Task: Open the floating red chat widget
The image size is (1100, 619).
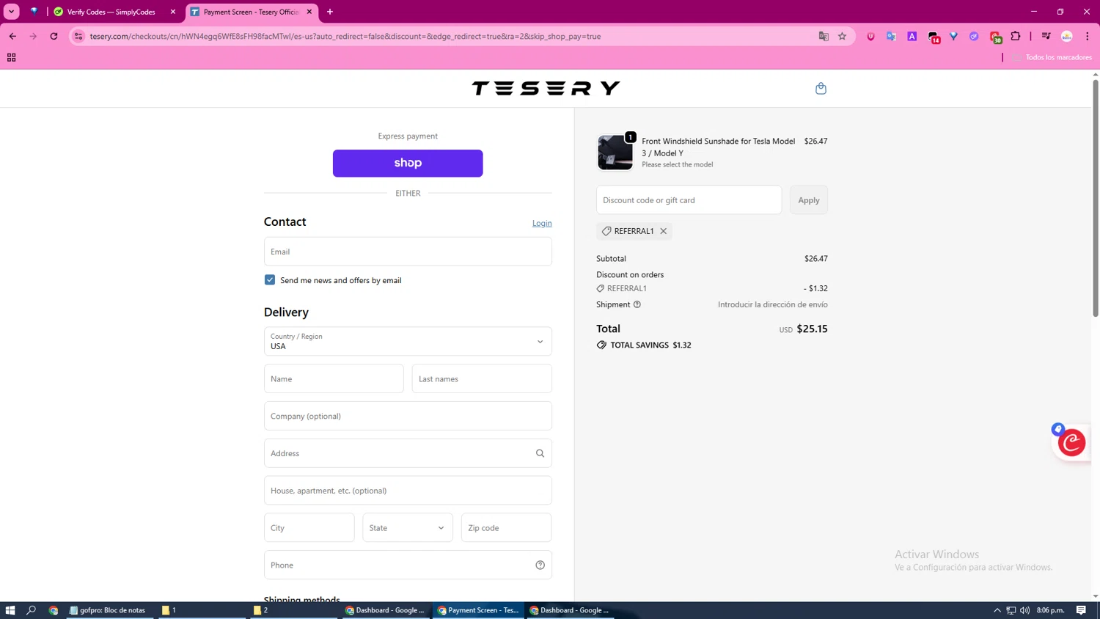Action: 1071,442
